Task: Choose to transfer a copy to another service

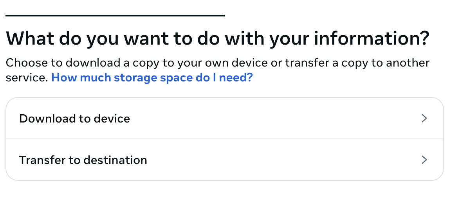Action: 224,160
